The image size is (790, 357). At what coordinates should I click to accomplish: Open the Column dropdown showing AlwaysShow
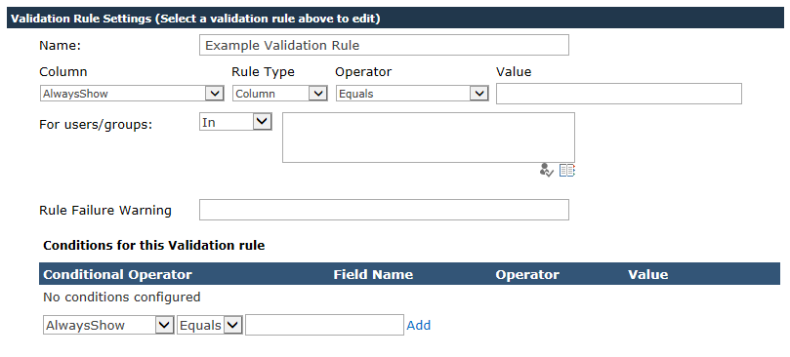pyautogui.click(x=132, y=94)
